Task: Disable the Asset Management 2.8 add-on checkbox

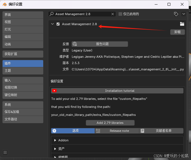Action: tap(58, 24)
